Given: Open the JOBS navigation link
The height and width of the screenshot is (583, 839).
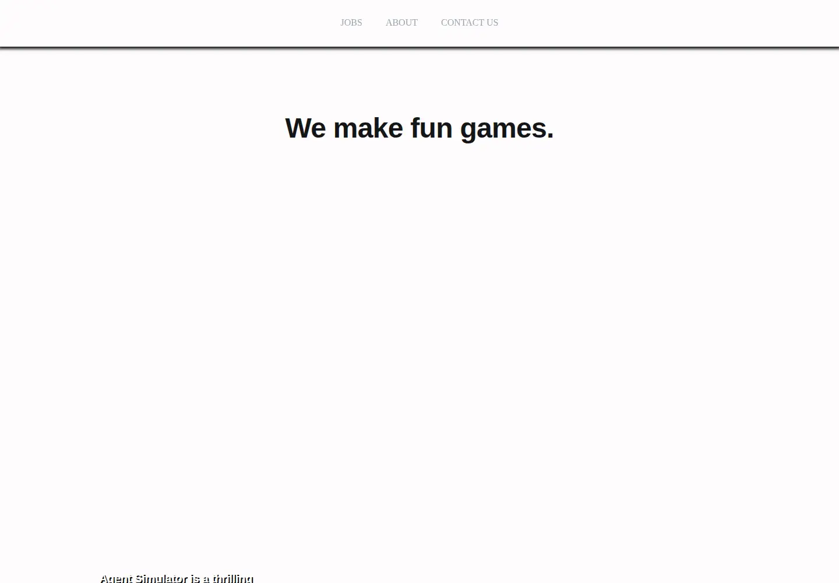Looking at the screenshot, I should click(x=351, y=23).
